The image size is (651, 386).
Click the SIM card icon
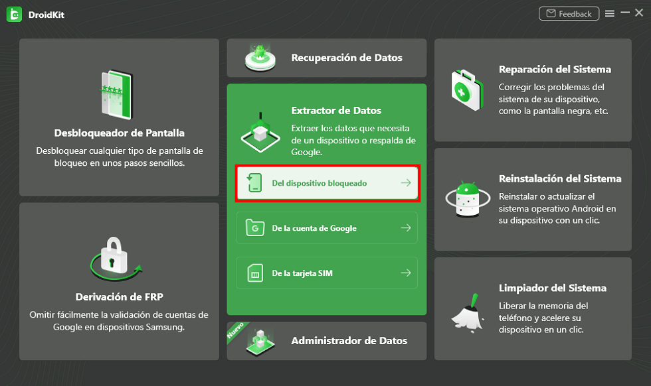255,273
